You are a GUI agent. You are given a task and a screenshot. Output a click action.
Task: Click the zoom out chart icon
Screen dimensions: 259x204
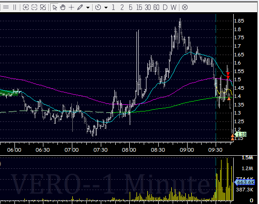coord(34,7)
